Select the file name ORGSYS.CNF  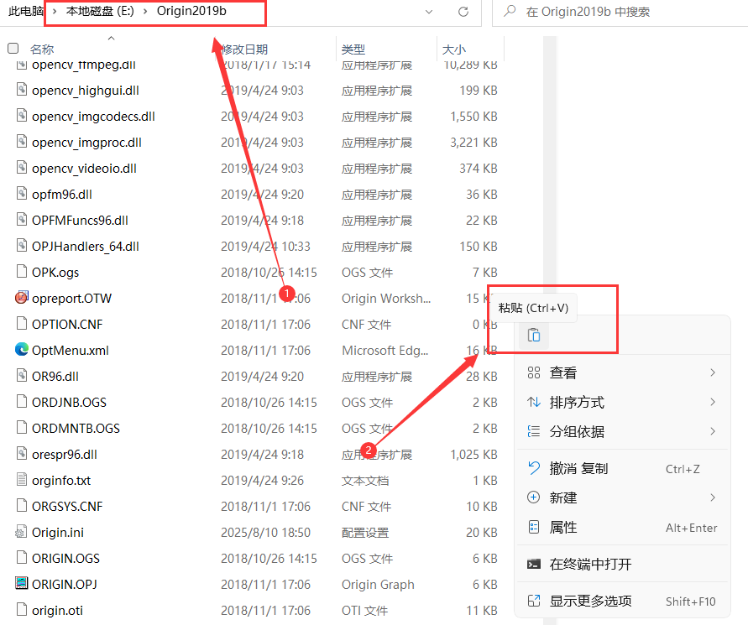(x=67, y=507)
